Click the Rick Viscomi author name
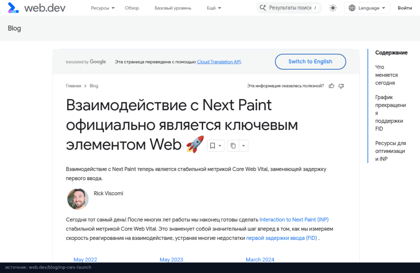The height and width of the screenshot is (273, 420). pyautogui.click(x=108, y=193)
